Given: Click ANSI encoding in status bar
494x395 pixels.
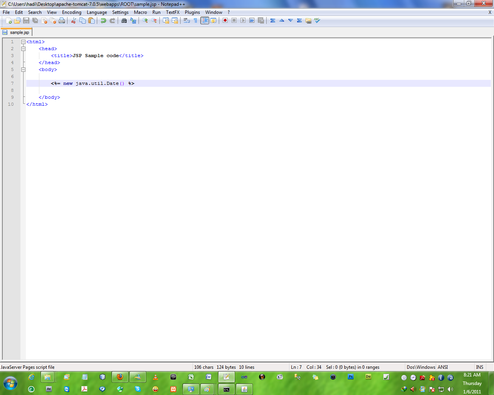Looking at the screenshot, I should click(x=443, y=367).
